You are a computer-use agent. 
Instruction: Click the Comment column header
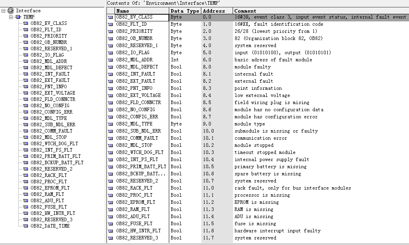[321, 11]
